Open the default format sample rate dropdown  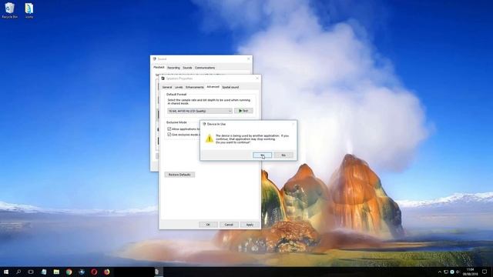coord(200,111)
